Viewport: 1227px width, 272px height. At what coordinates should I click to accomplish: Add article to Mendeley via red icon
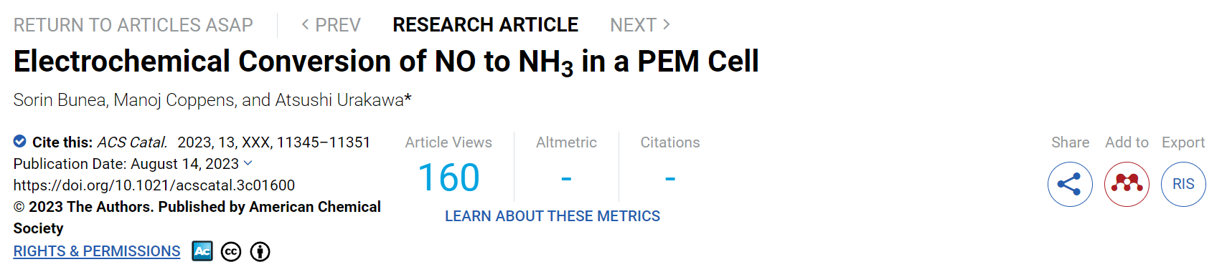(x=1127, y=184)
